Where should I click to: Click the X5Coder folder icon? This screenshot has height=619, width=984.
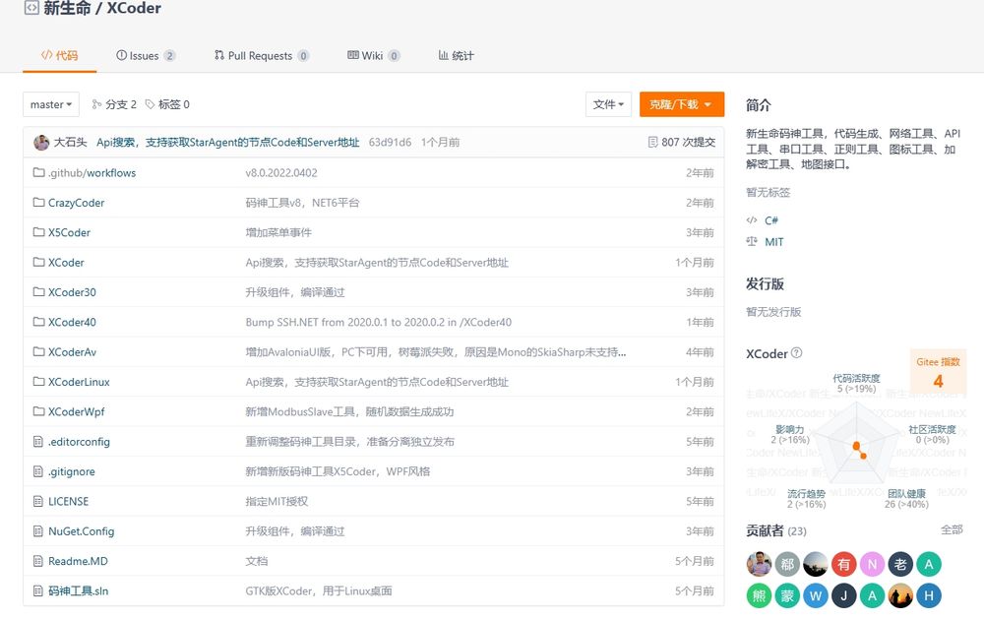(x=39, y=232)
